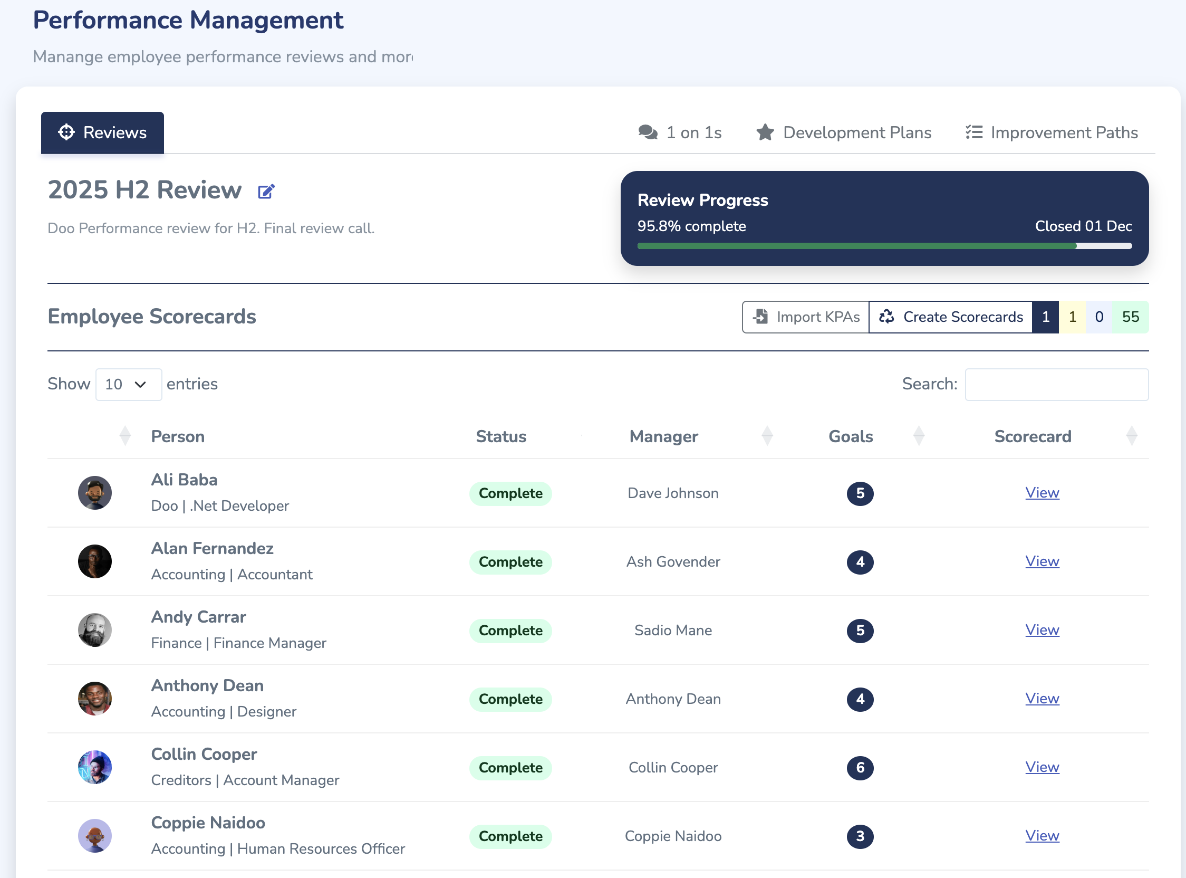Click Ali Baba's goals count badge

click(x=860, y=493)
